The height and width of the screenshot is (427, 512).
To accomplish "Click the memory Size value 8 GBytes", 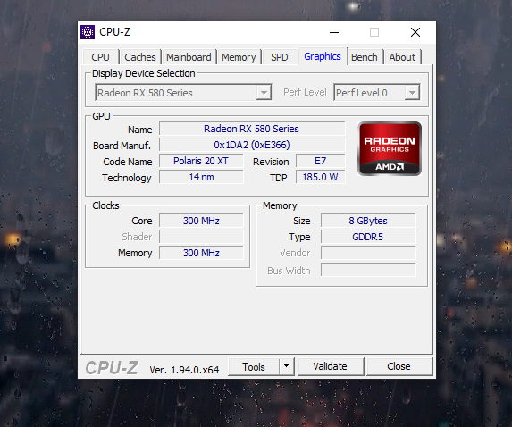I will pyautogui.click(x=368, y=221).
